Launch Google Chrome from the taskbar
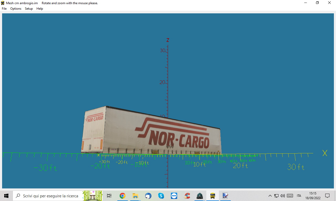Screen dimensions: 336x201 (122, 196)
